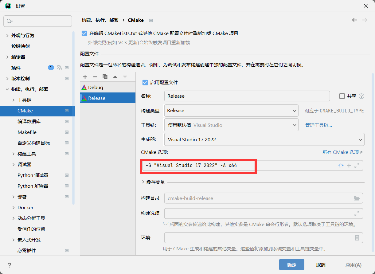Image resolution: width=375 pixels, height=274 pixels.
Task: Expand the 工具链 tree node
Action: (14, 100)
